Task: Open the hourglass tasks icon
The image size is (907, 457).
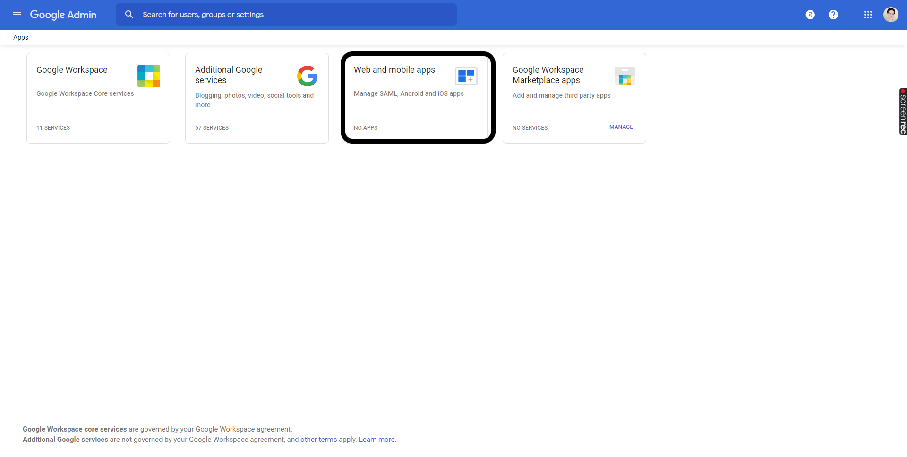Action: (x=810, y=15)
